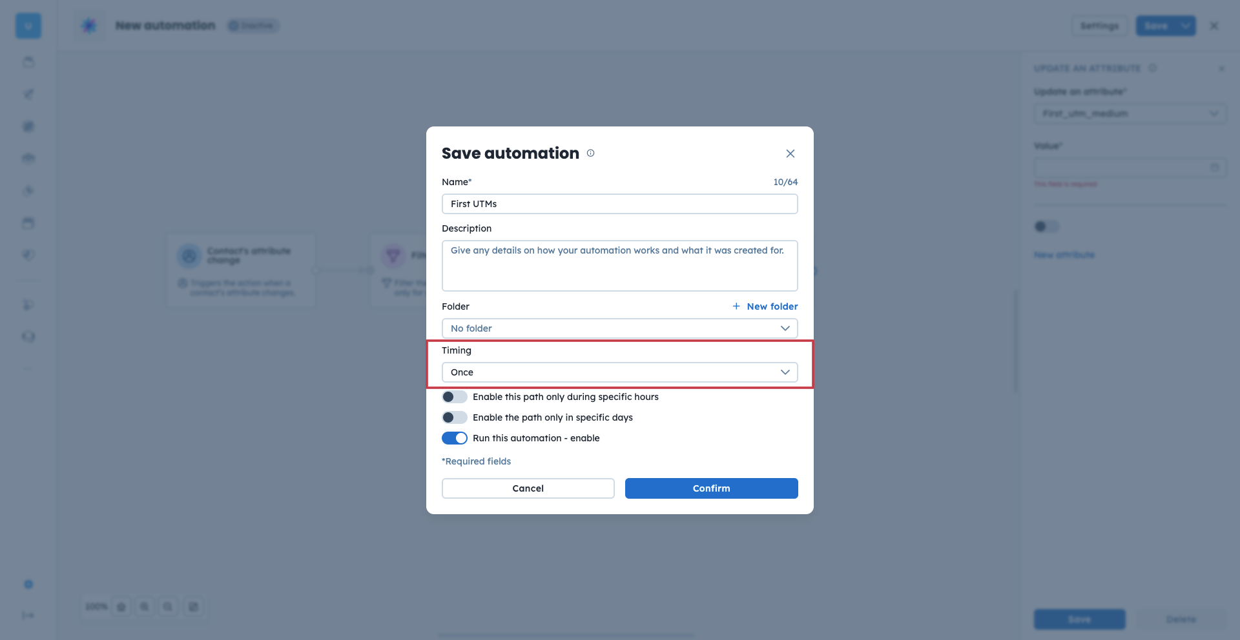Click the New folder link

click(x=772, y=306)
